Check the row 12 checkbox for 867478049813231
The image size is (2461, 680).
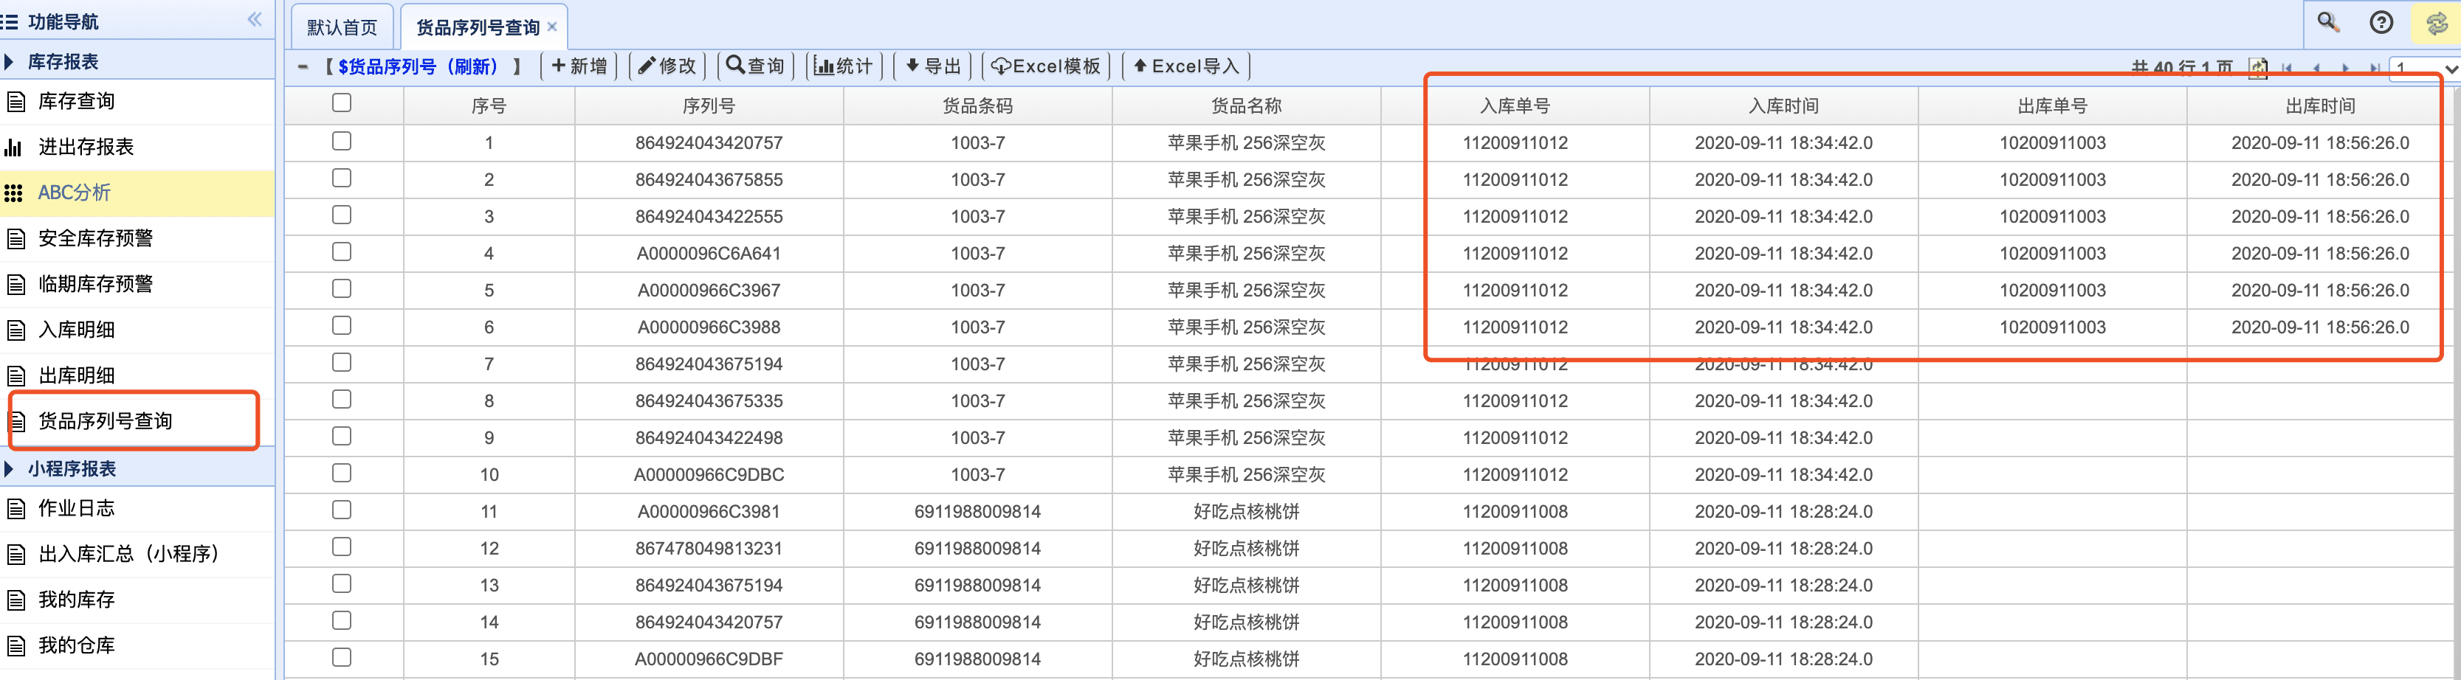point(342,547)
